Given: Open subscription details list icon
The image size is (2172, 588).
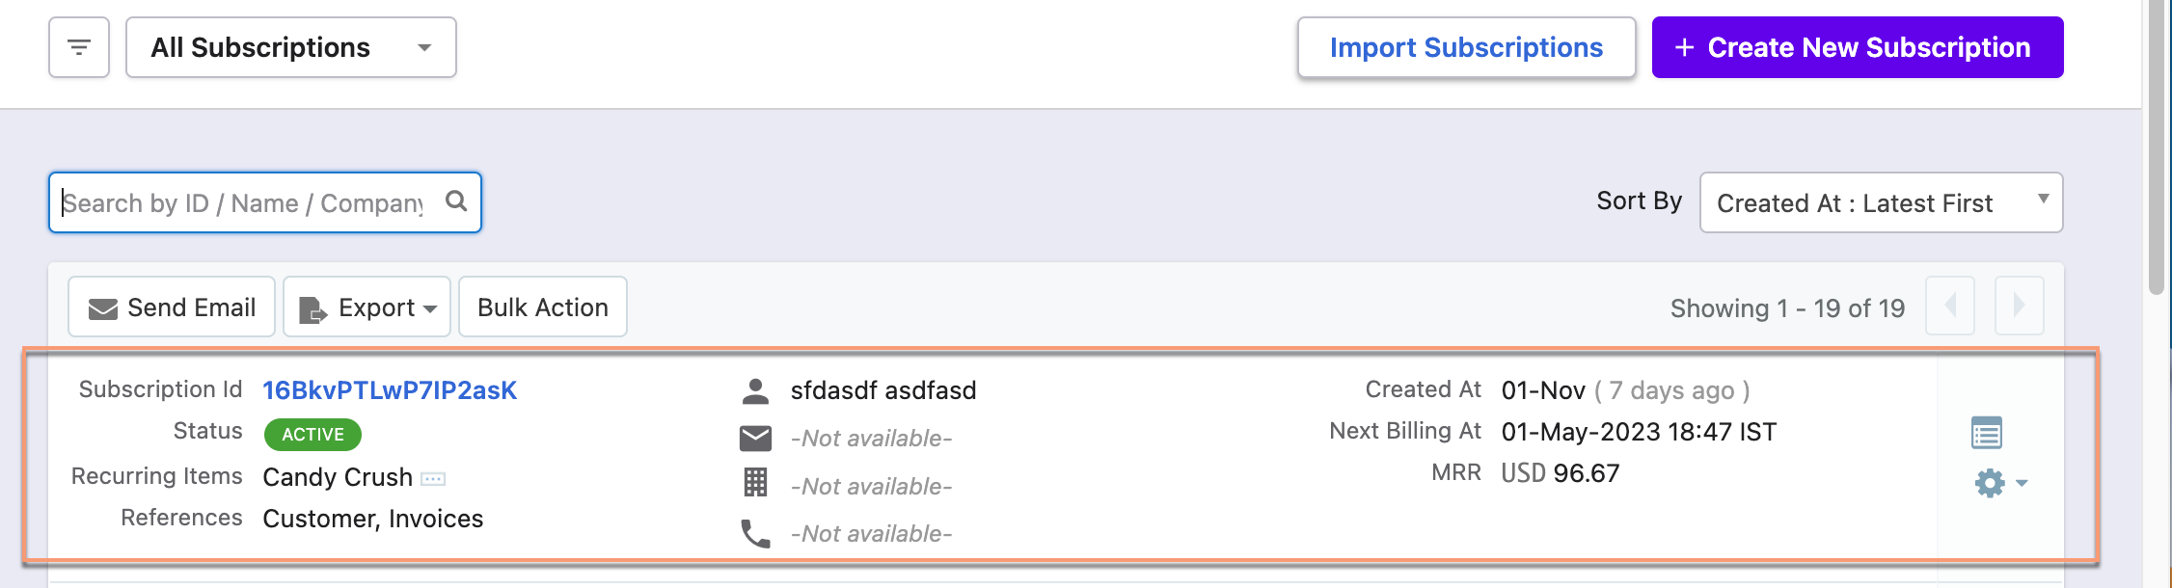Looking at the screenshot, I should pos(1986,433).
